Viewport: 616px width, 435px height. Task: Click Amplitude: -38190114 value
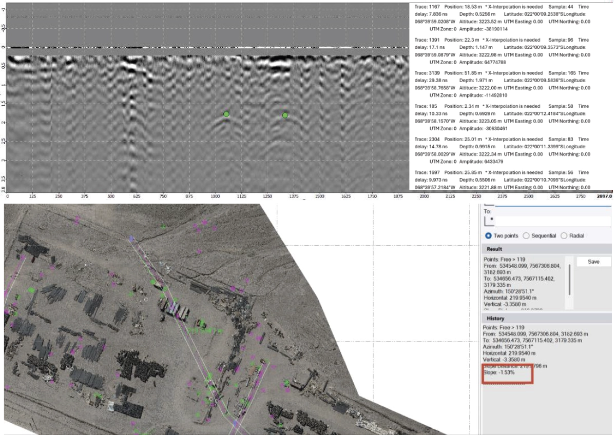coord(483,29)
